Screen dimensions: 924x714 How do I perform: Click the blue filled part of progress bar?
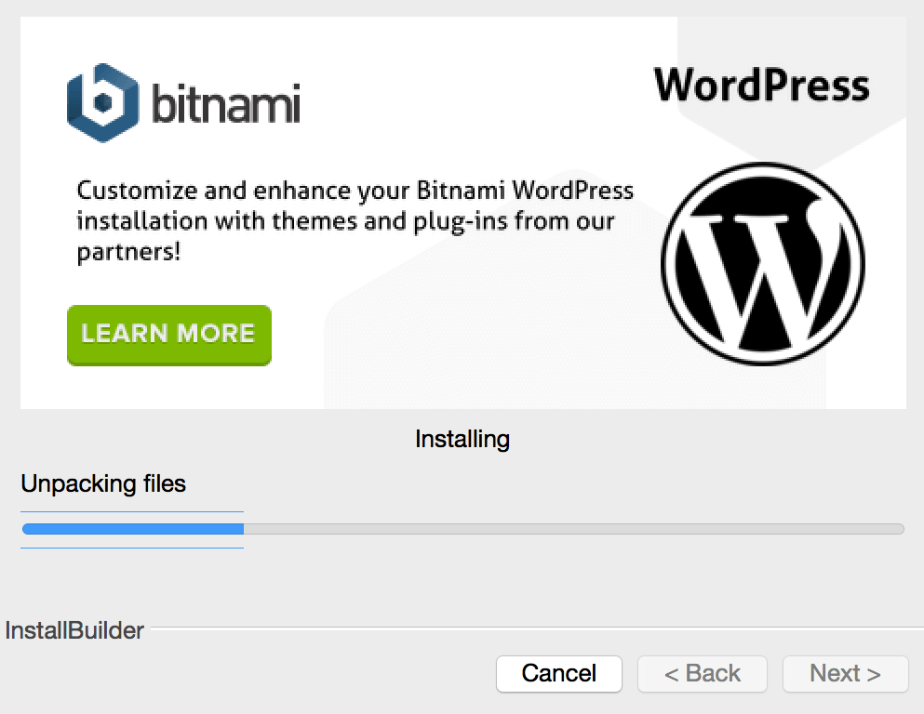[133, 529]
